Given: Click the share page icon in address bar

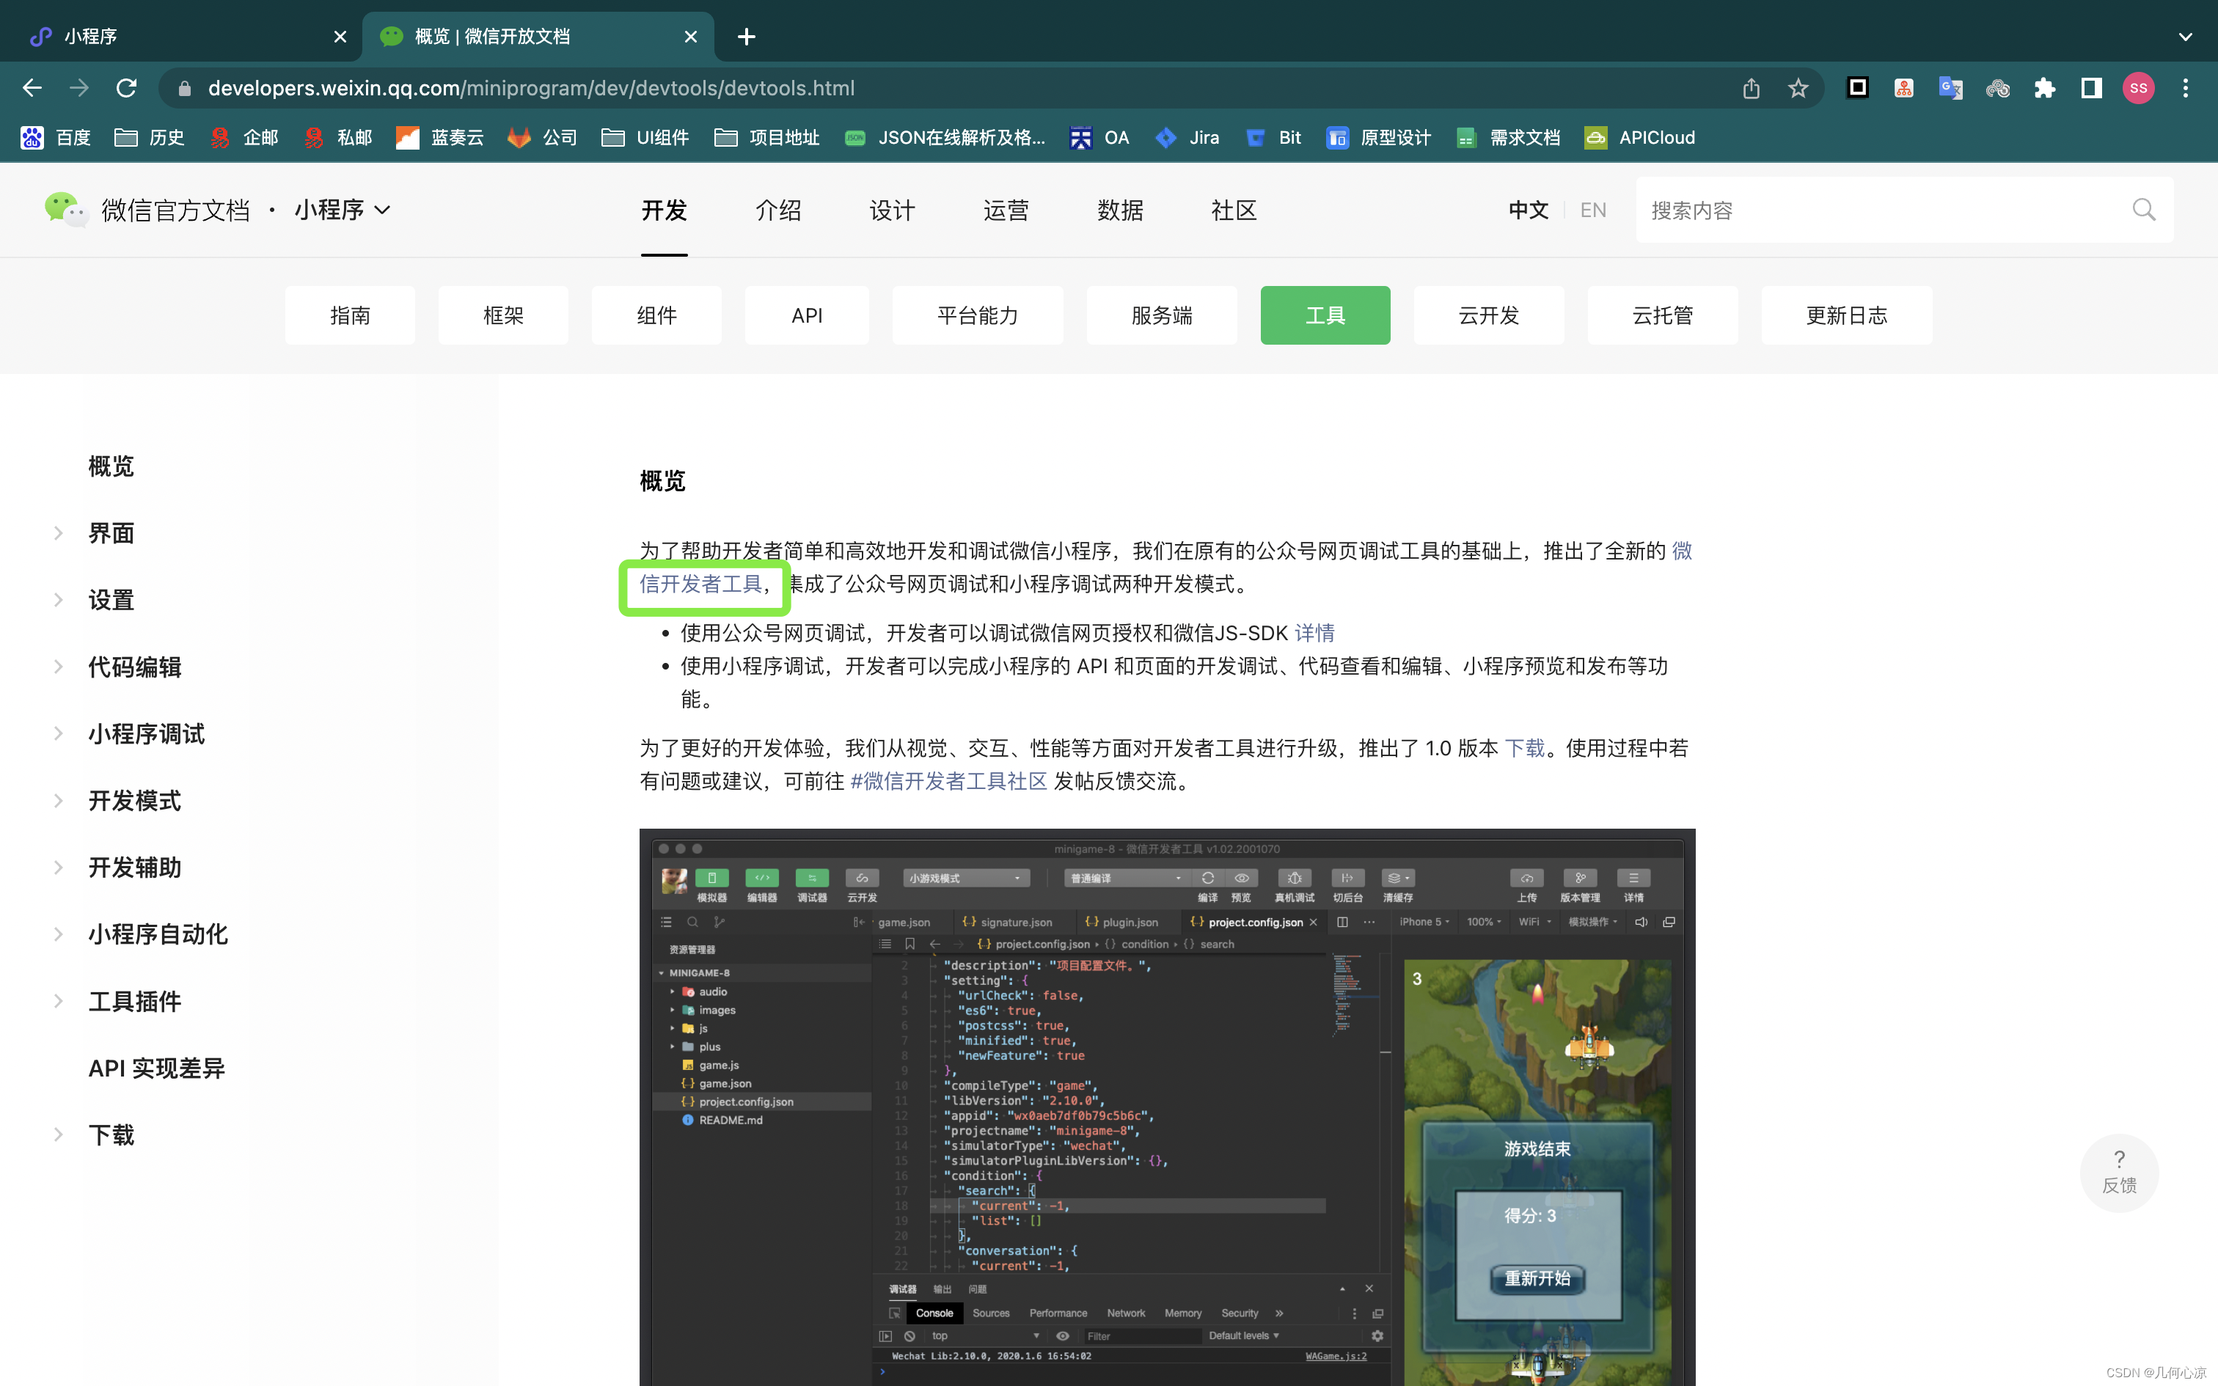Looking at the screenshot, I should click(1751, 88).
